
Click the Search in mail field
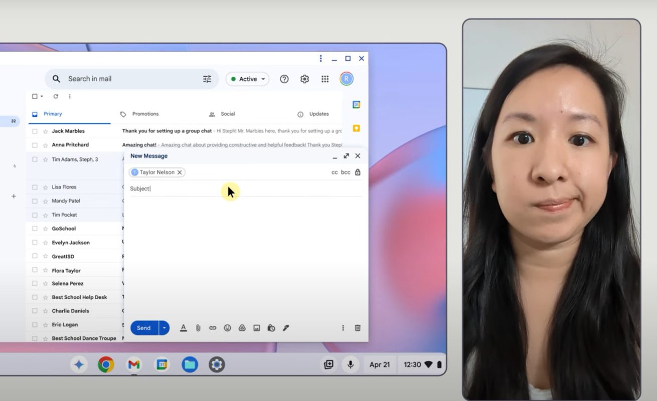click(131, 79)
